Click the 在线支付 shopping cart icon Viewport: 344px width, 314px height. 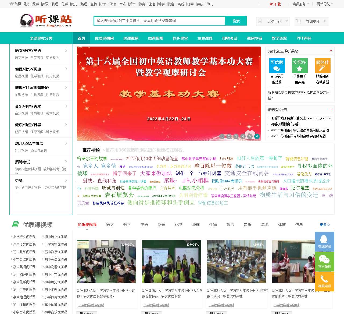click(x=299, y=21)
